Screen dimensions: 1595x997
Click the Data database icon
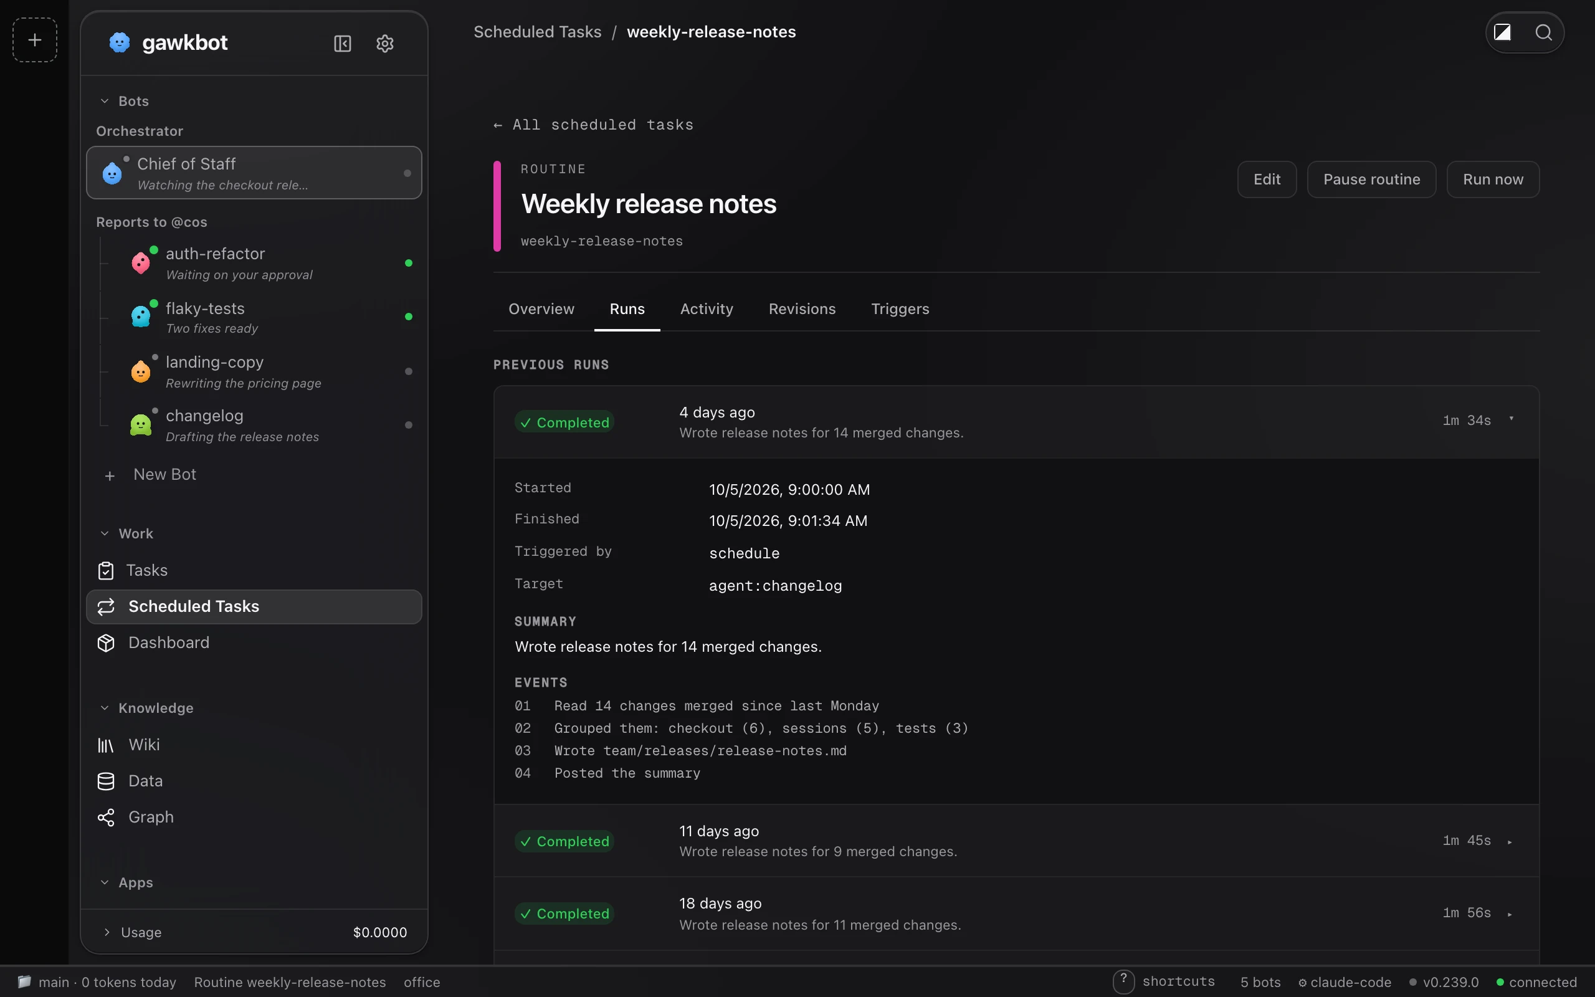(x=106, y=781)
